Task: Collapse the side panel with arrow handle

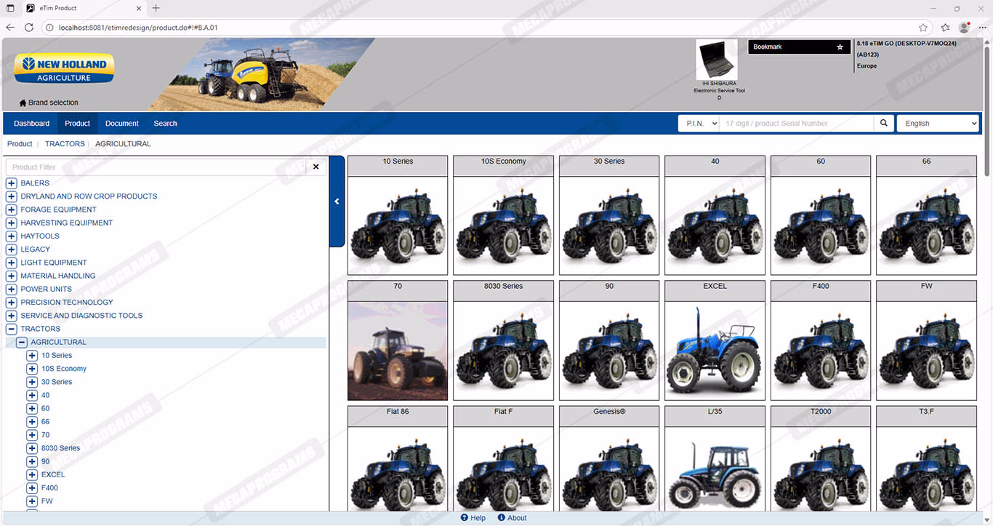Action: [x=337, y=202]
